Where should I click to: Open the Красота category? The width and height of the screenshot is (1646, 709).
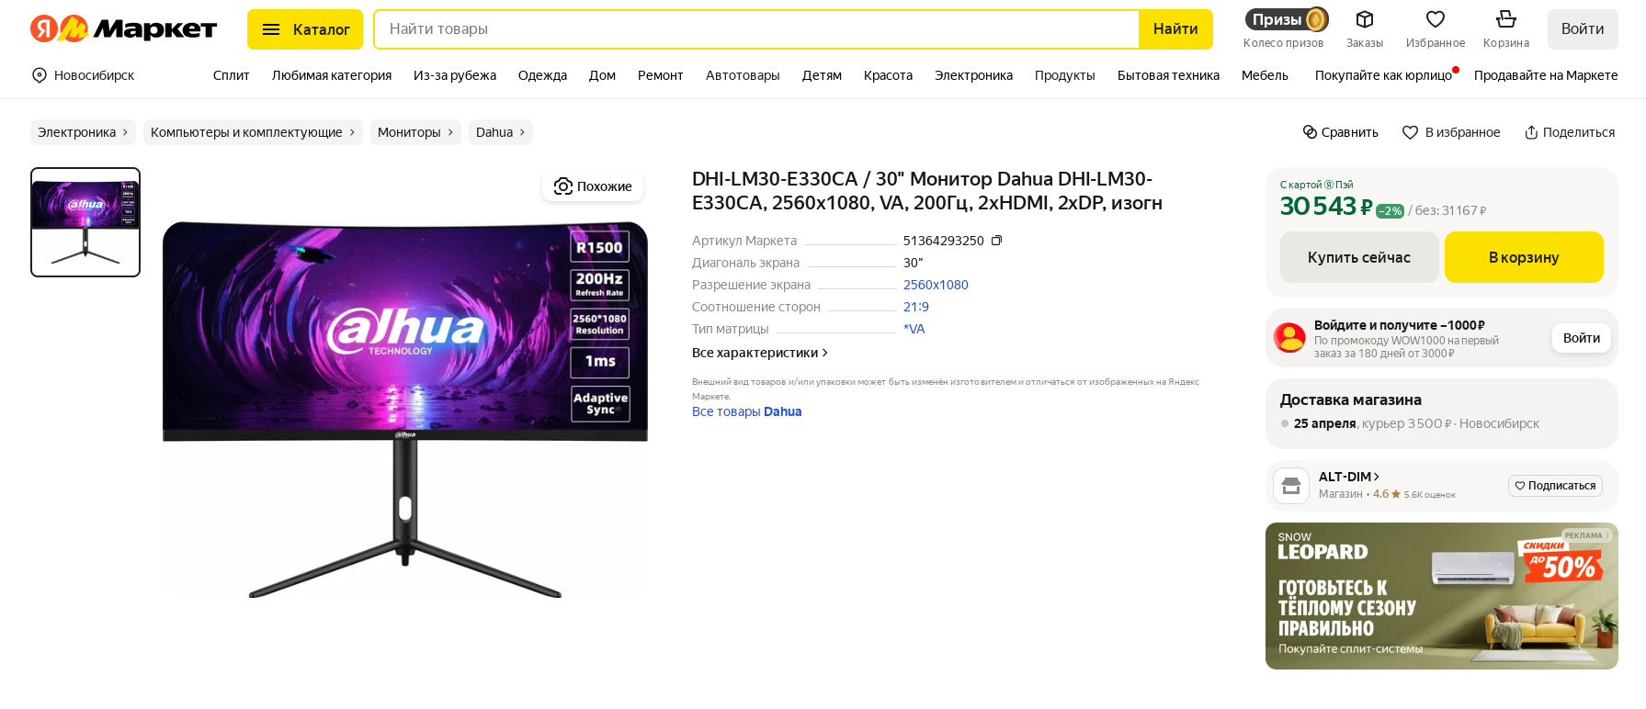click(888, 75)
